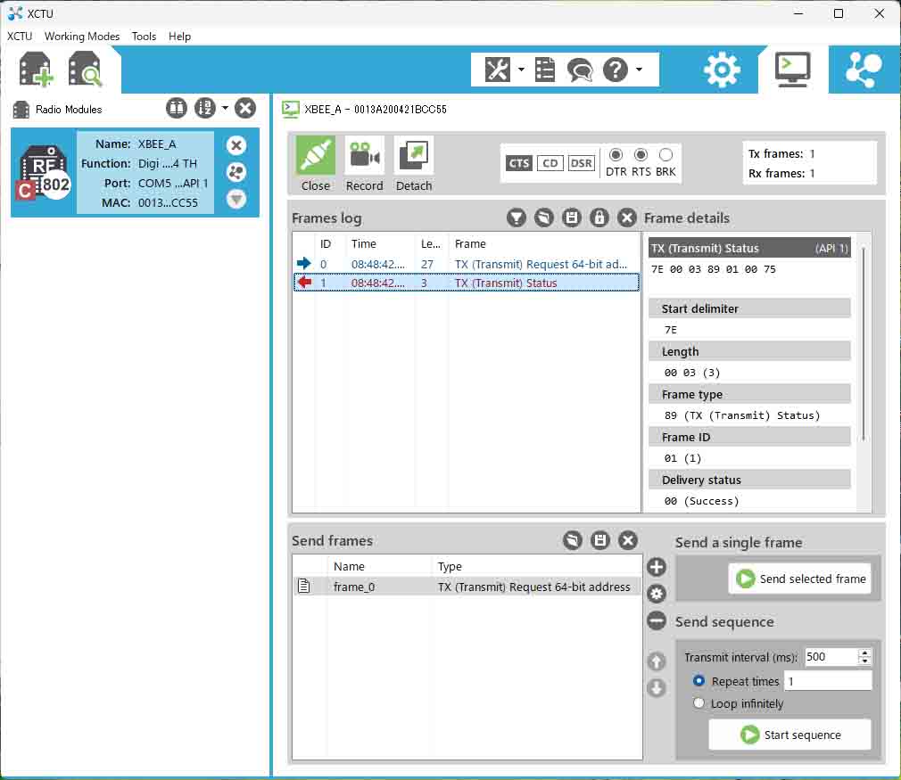Lock scrolling in Frames log
This screenshot has height=780, width=901.
(x=599, y=218)
